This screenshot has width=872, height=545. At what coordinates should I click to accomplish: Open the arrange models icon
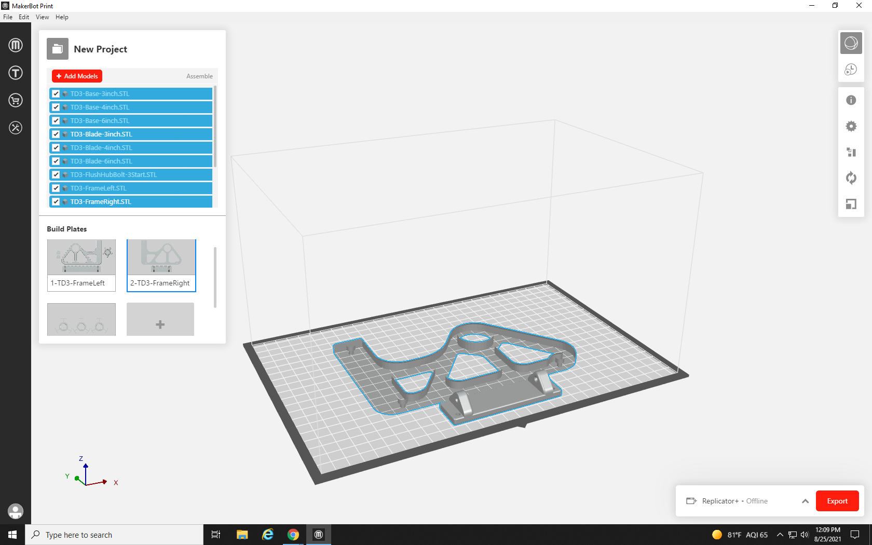(x=851, y=152)
